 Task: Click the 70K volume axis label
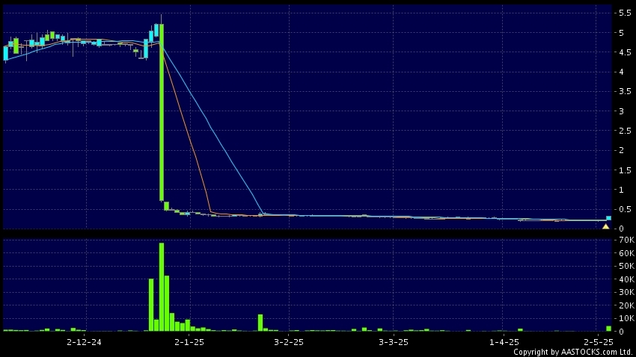coord(626,240)
